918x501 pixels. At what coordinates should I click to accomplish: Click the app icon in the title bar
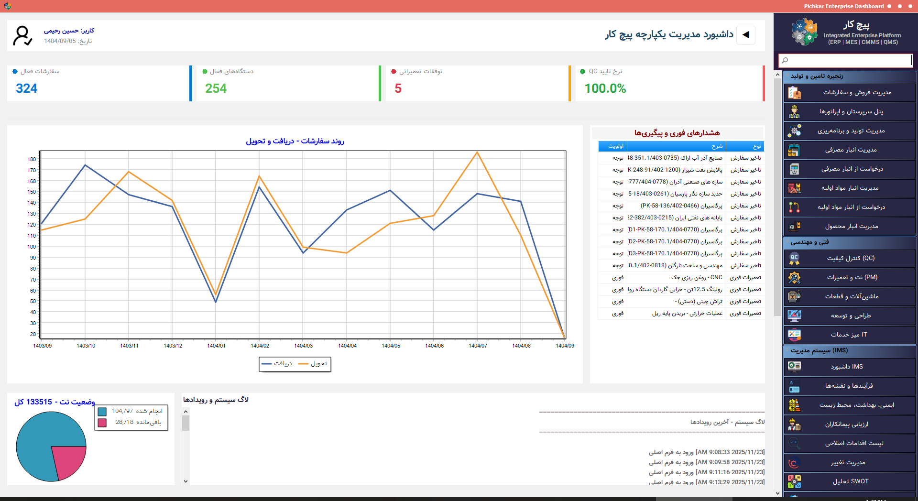click(x=7, y=6)
